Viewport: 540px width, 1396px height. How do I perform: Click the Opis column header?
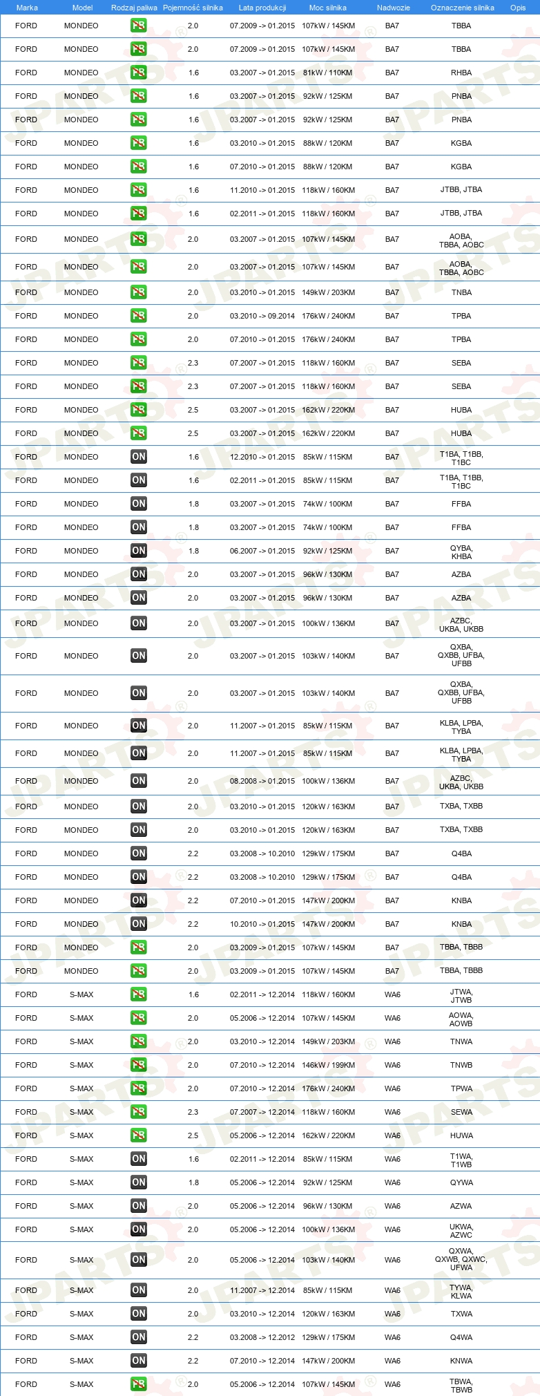(518, 8)
